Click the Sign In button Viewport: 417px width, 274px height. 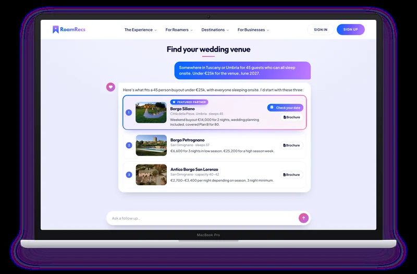(x=321, y=30)
